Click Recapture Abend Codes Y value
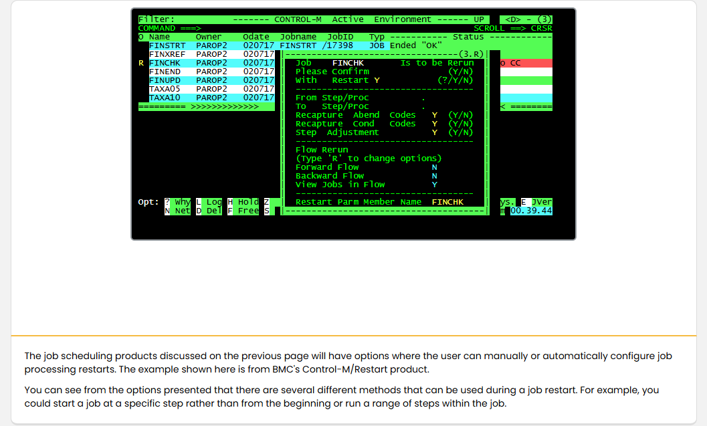The height and width of the screenshot is (426, 707). [434, 116]
